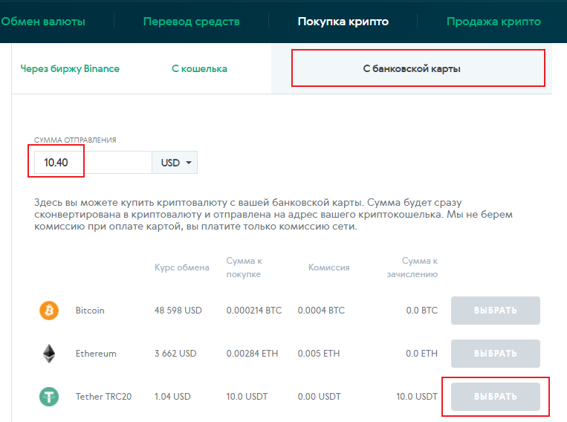
Task: Click the Tether TRC20 currency name
Action: 103,397
